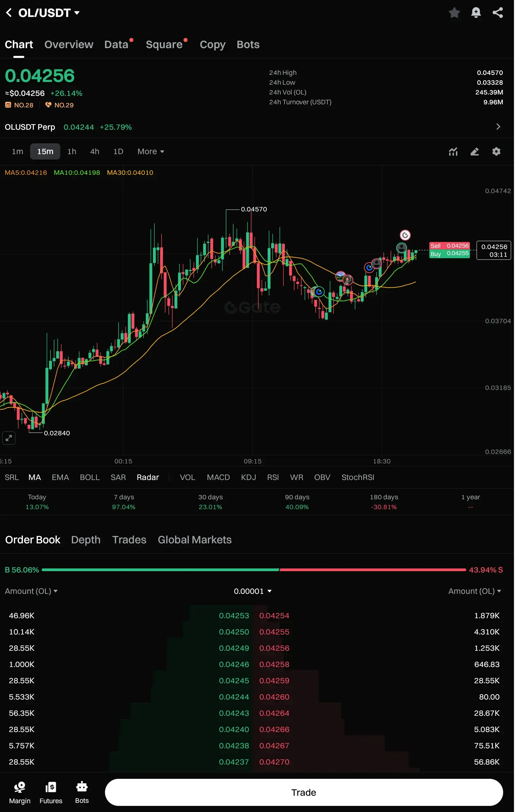This screenshot has width=515, height=812.
Task: Expand More timeframes dropdown
Action: tap(151, 151)
